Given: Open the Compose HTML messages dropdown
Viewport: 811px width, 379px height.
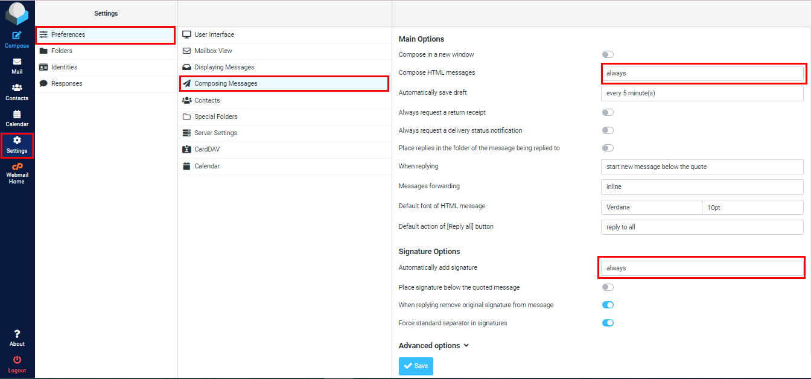Looking at the screenshot, I should (702, 73).
